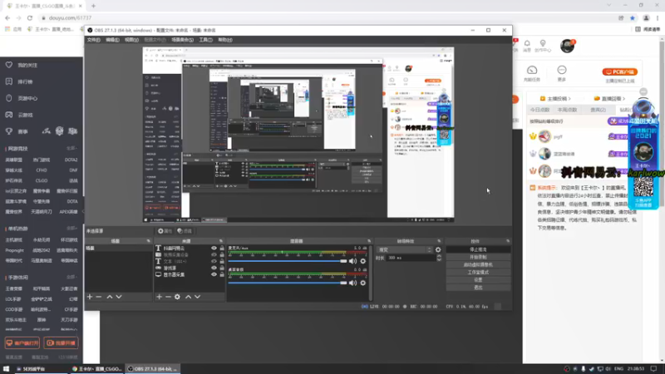Screen dimensions: 665x374
Task: Toggle lock on 视频采集设备 source
Action: (221, 255)
